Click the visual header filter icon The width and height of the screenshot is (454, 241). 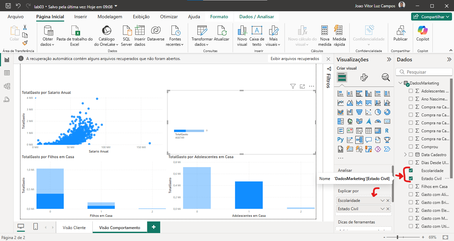(293, 86)
